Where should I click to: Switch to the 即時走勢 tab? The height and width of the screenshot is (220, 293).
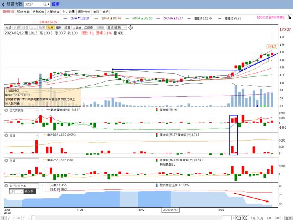tap(23, 12)
